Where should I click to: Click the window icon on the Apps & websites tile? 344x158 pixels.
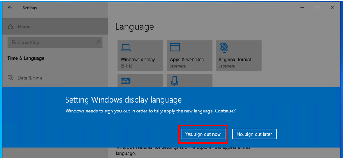(x=175, y=47)
